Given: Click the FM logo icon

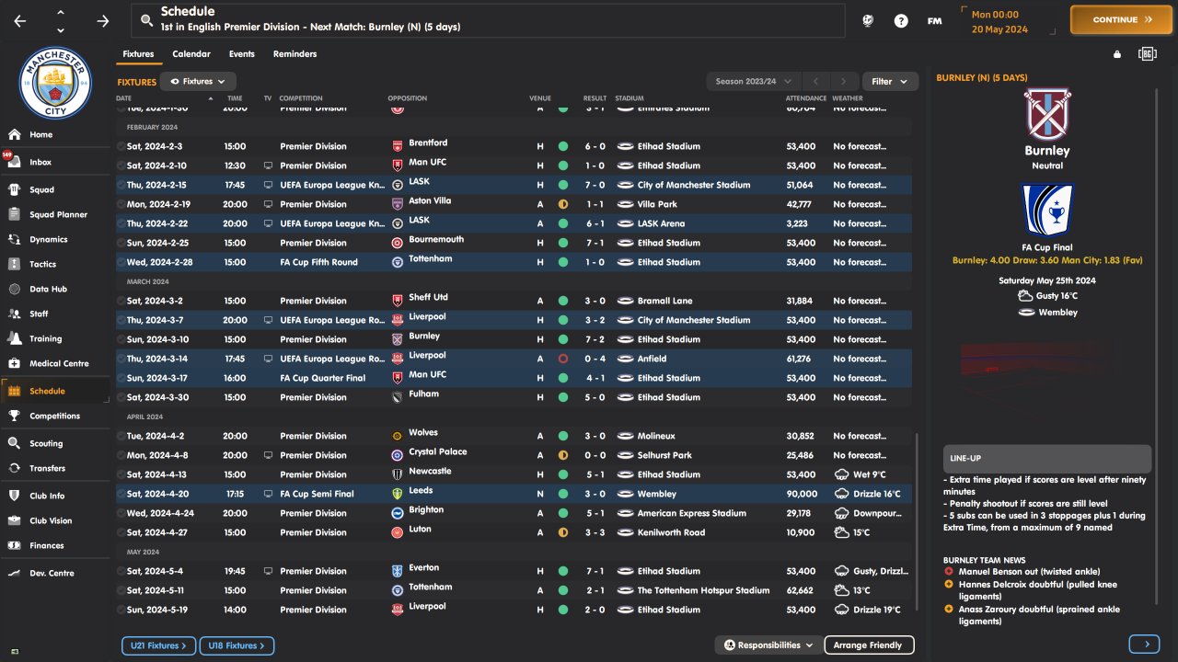Looking at the screenshot, I should 934,20.
